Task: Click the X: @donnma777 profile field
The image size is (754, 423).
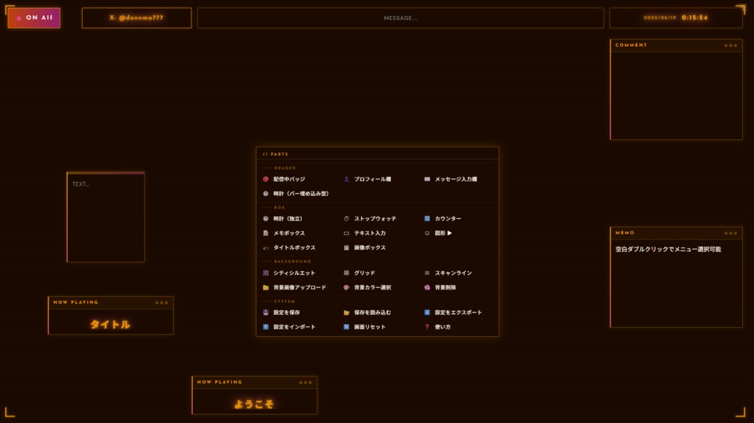Action: pyautogui.click(x=136, y=18)
